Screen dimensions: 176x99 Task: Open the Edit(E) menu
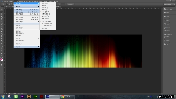click(11, 1)
